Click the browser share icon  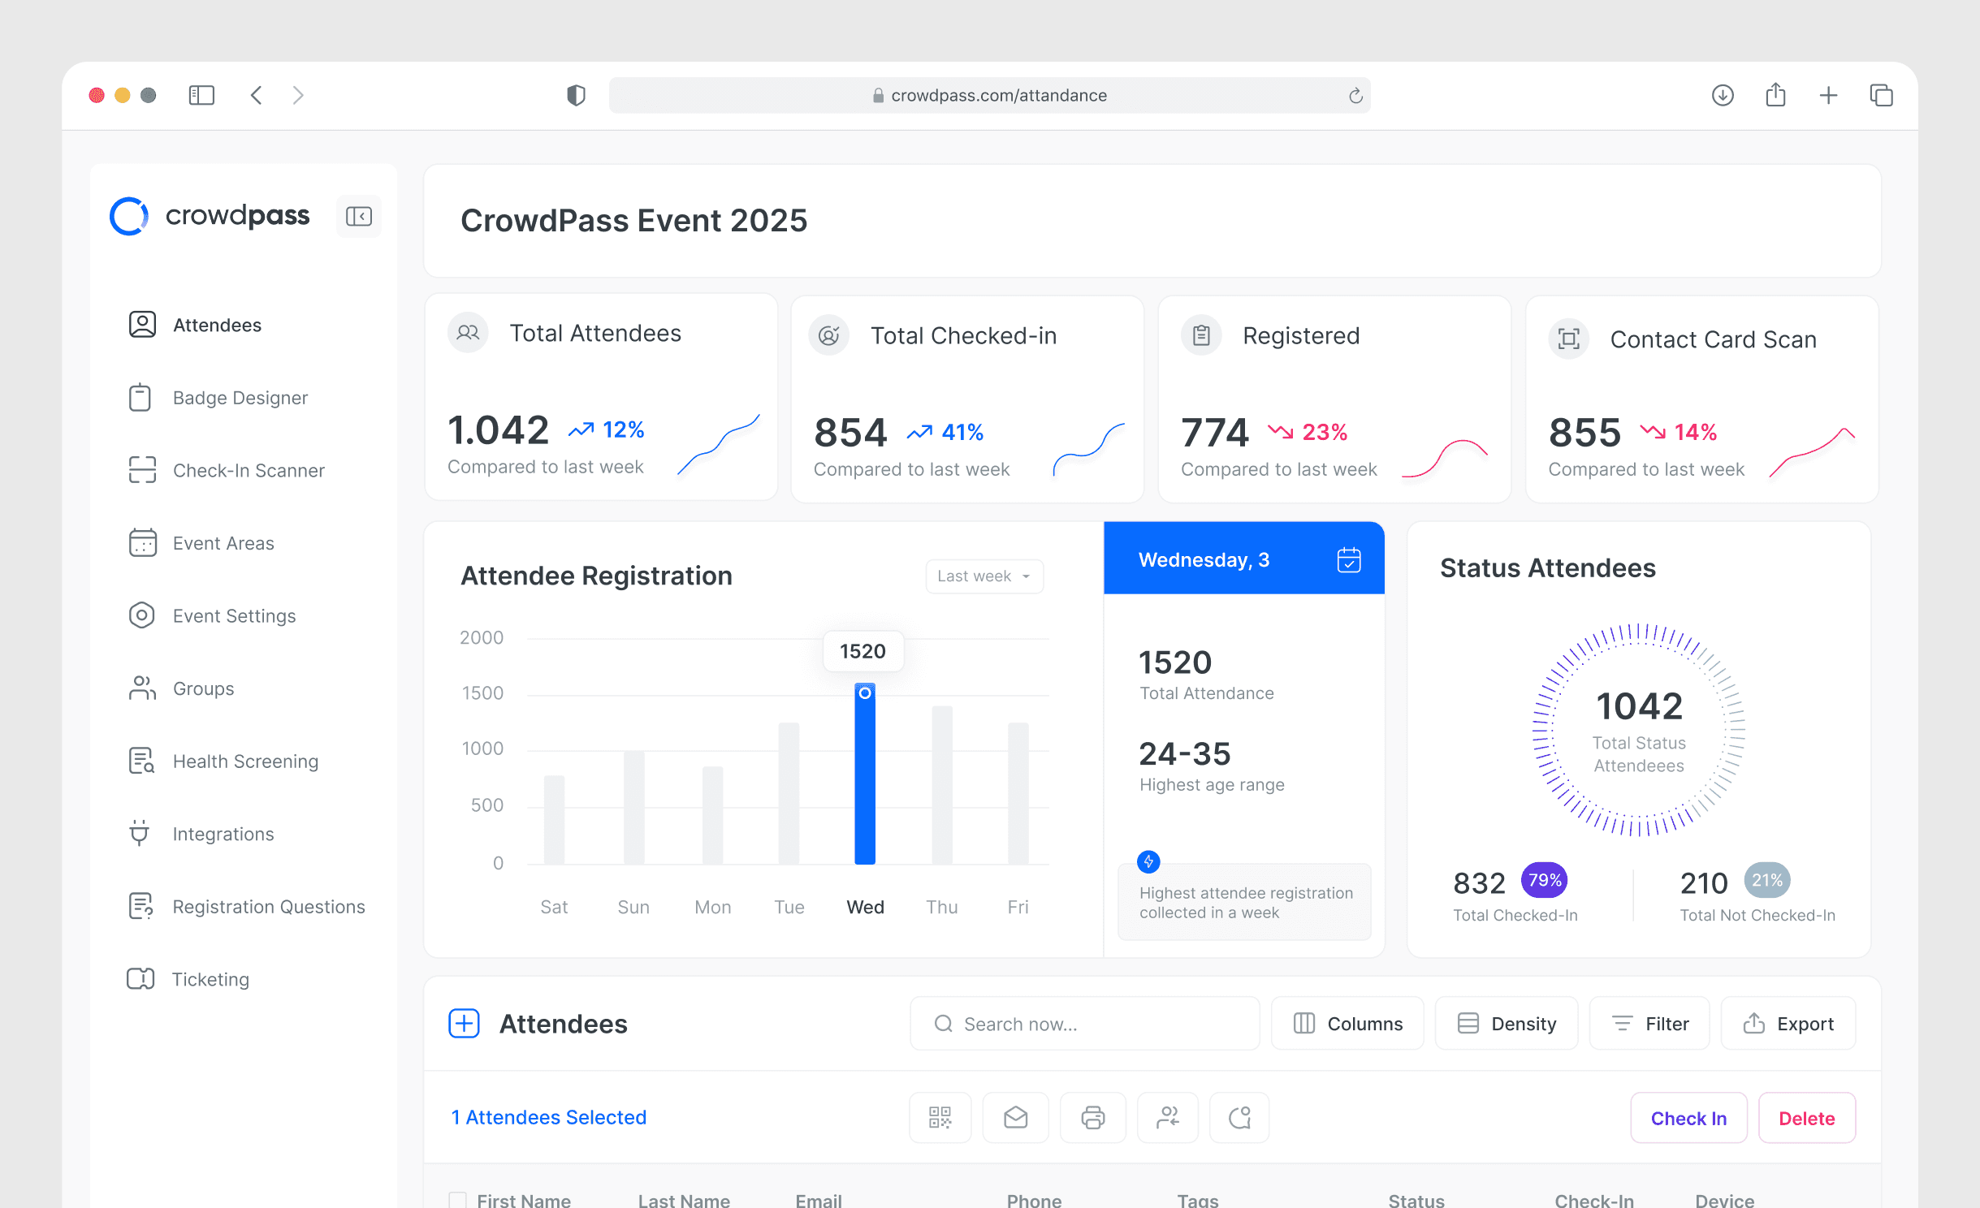(1775, 95)
